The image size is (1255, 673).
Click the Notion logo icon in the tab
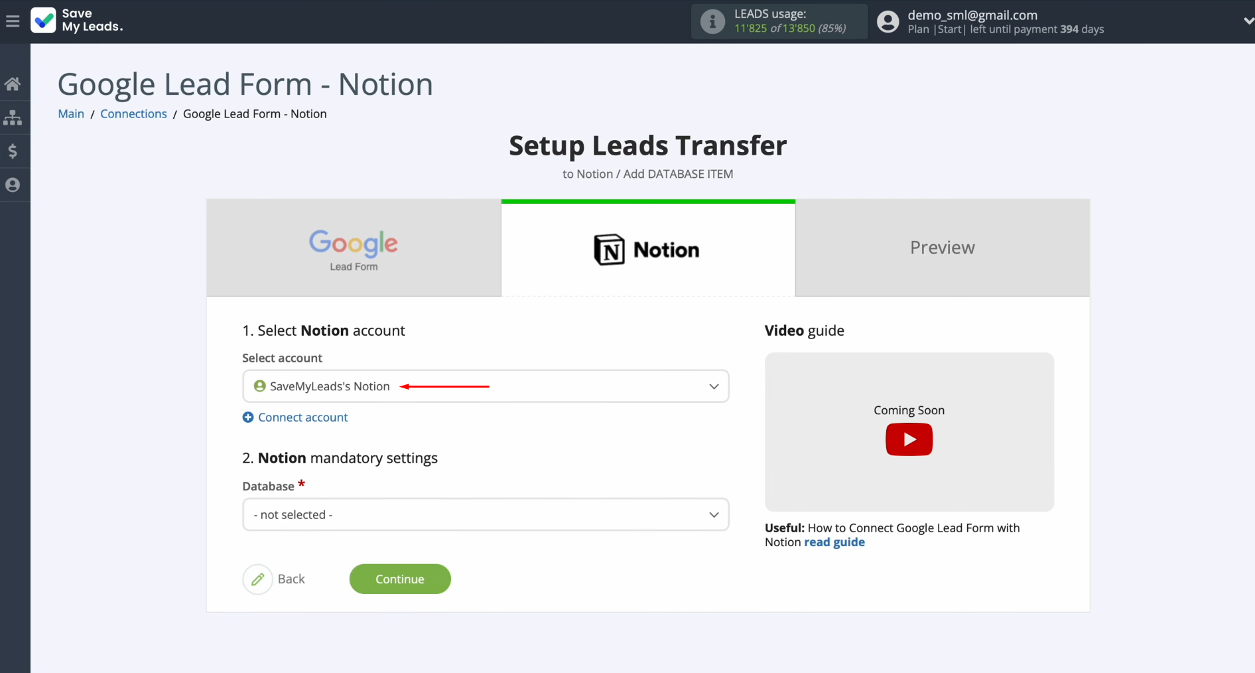pos(609,250)
